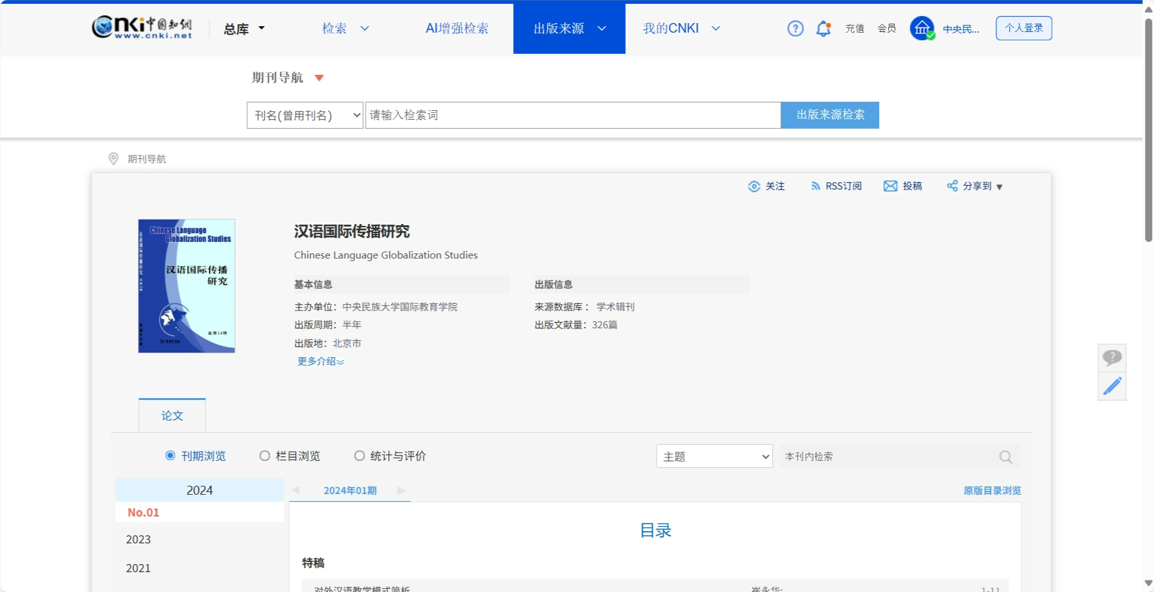Expand the 期刊导航 red triangle
1154x592 pixels.
319,78
